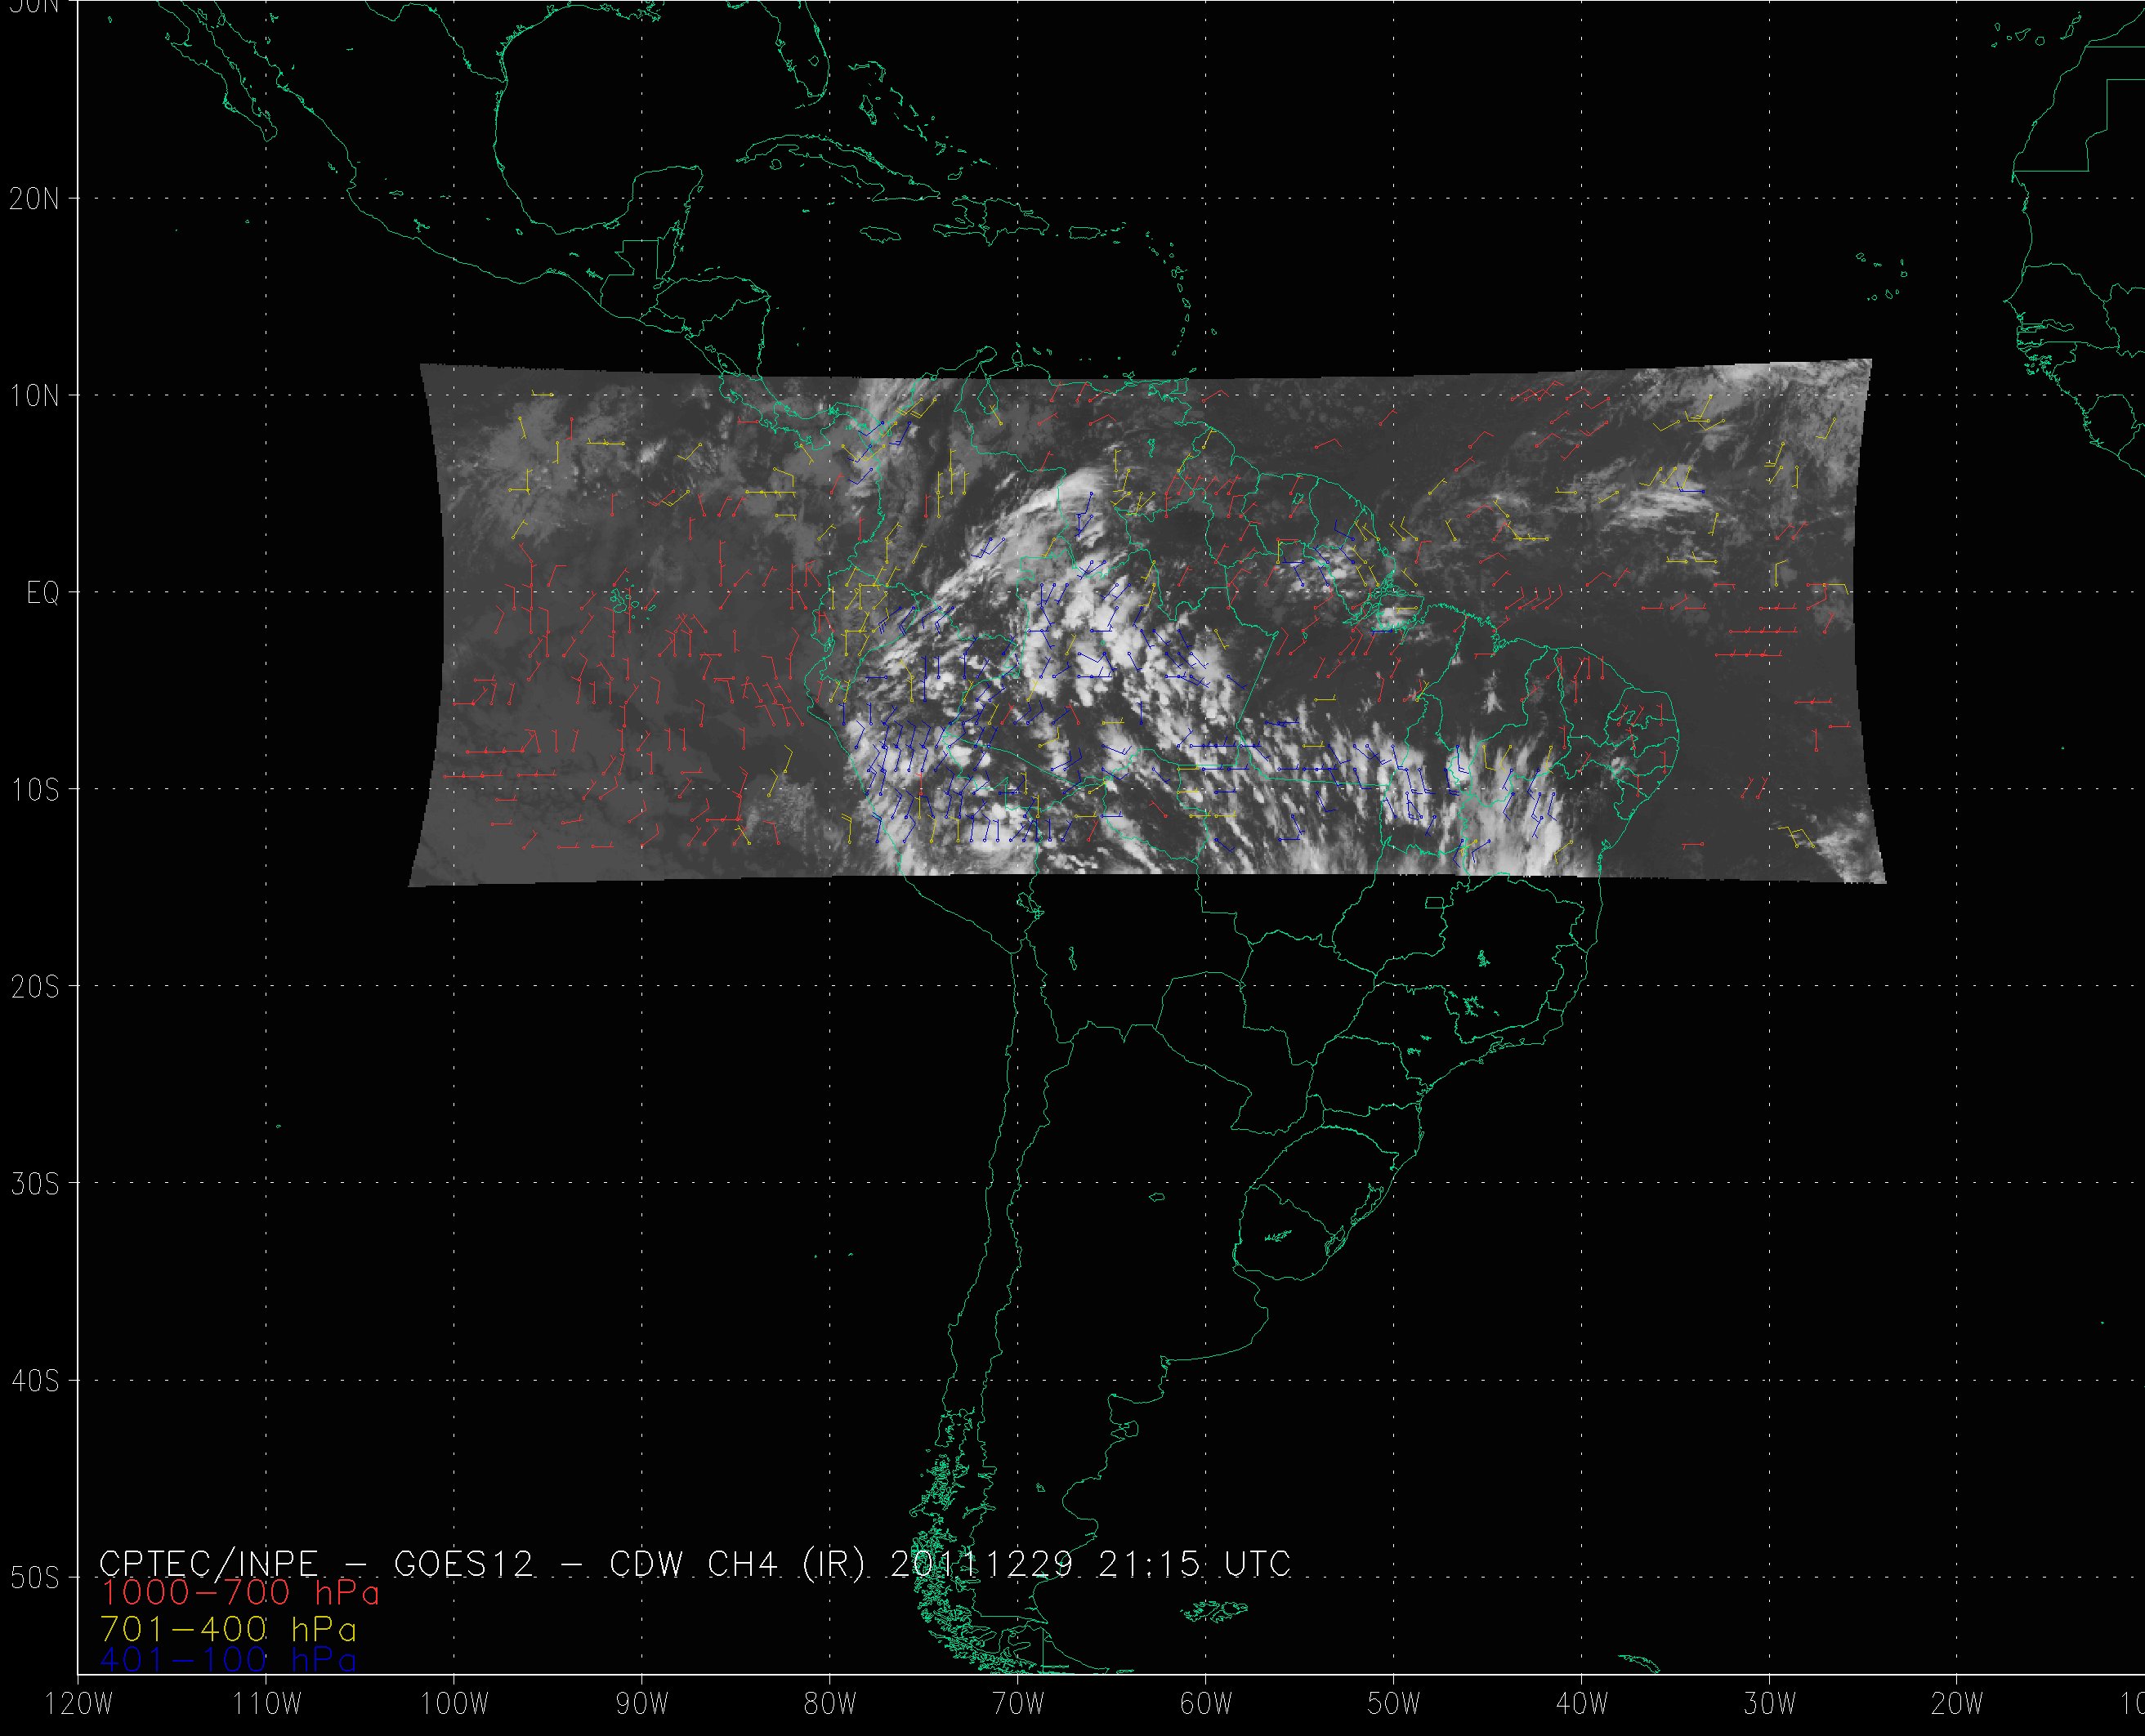The height and width of the screenshot is (1736, 2145).
Task: Click the 30W longitude axis label
Action: (1770, 1705)
